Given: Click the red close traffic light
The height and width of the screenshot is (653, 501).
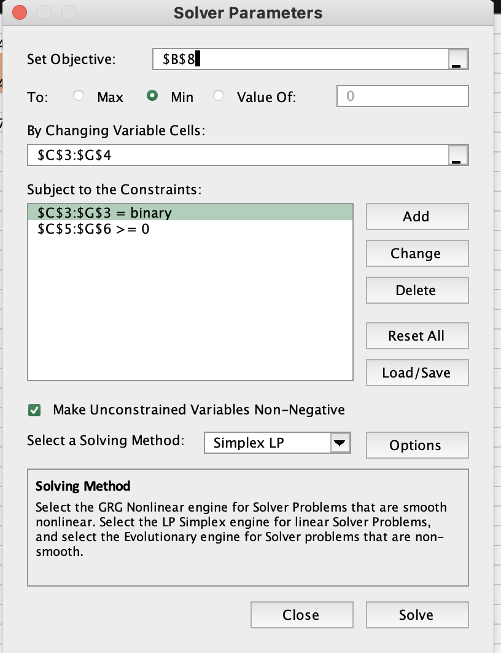Looking at the screenshot, I should pos(19,12).
